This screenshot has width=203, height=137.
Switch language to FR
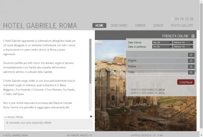point(182,19)
